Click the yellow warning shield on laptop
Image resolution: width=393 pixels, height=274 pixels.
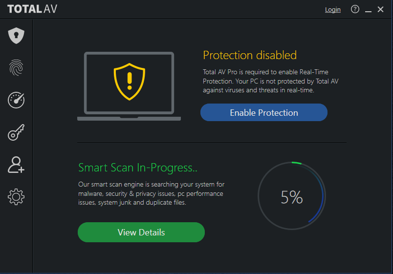click(x=130, y=82)
